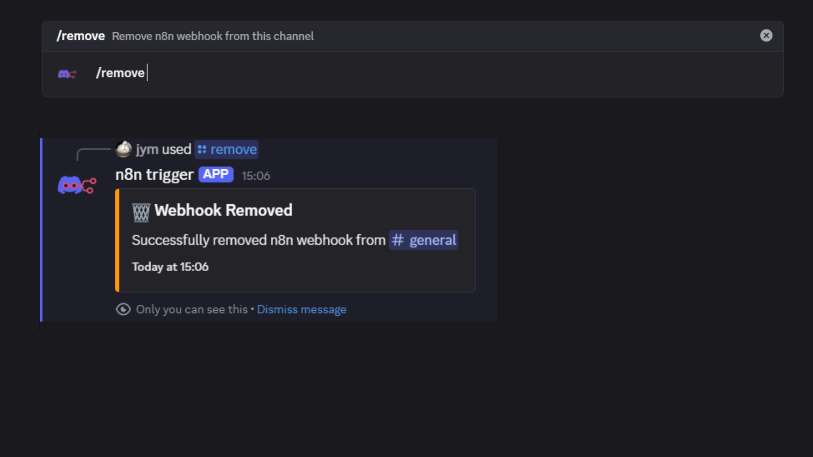Click the small n8n bot icon beside /remove input
This screenshot has height=457, width=813.
pos(67,74)
